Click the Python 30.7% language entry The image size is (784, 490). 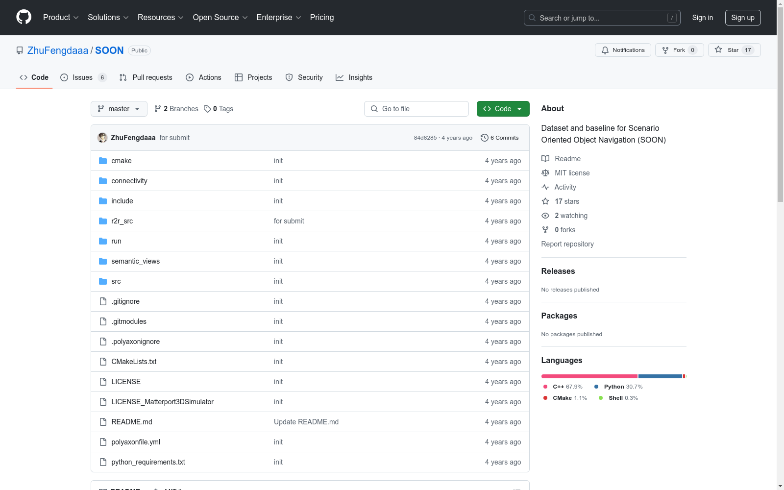coord(618,387)
